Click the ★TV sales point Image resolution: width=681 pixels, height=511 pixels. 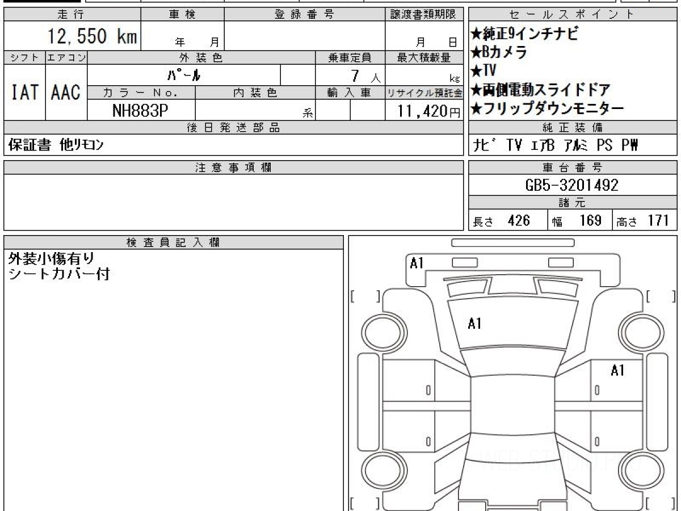pos(484,71)
